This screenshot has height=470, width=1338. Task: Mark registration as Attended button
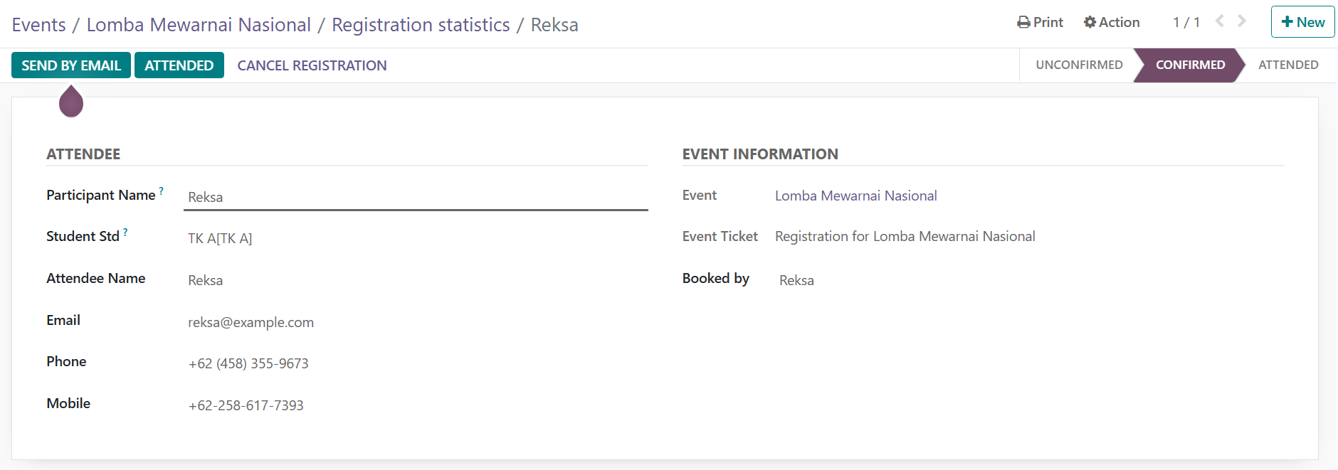pos(179,65)
